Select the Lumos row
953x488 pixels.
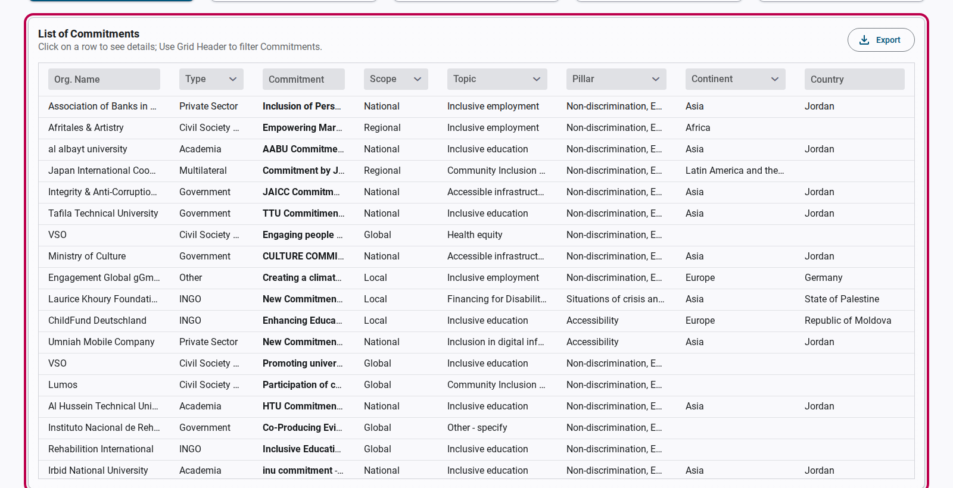tap(476, 385)
